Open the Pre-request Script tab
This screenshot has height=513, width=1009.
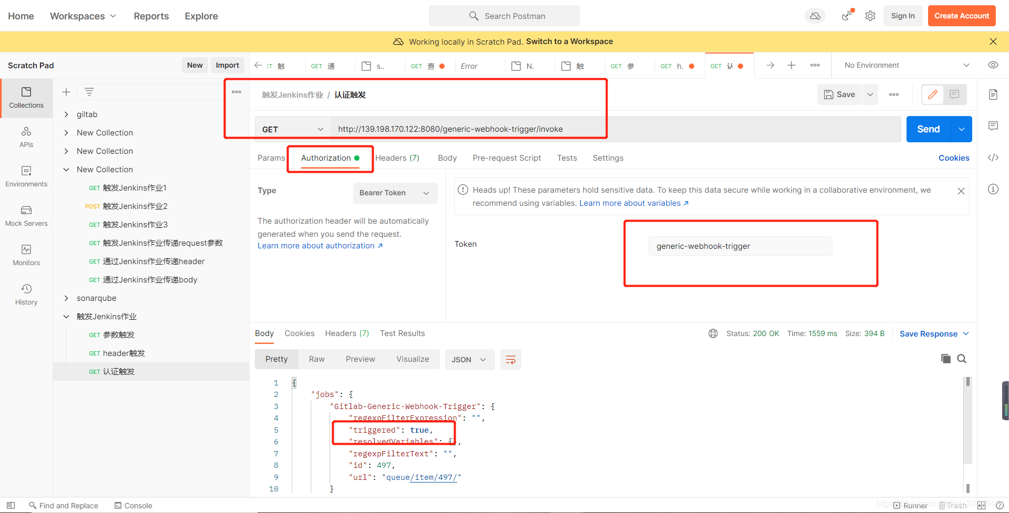507,158
